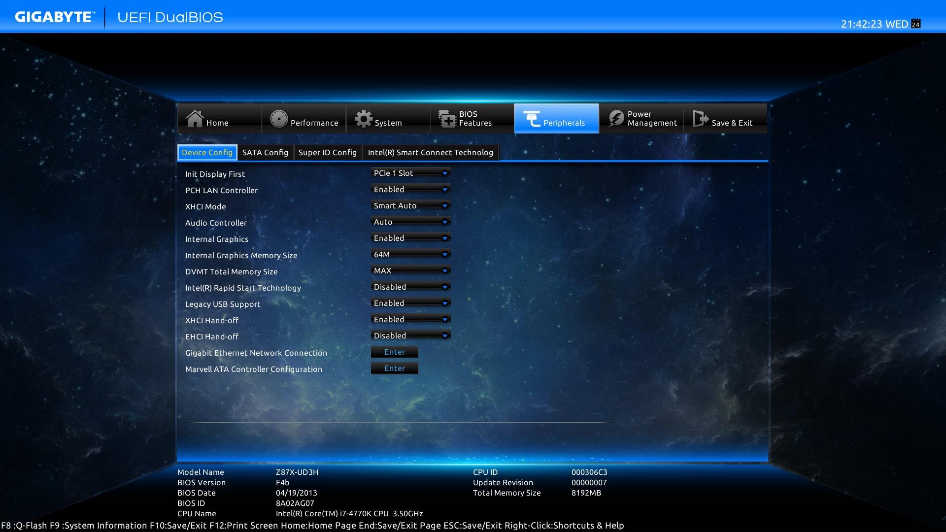Screen dimensions: 946x532
Task: Select the Init Display First label
Action: click(215, 174)
